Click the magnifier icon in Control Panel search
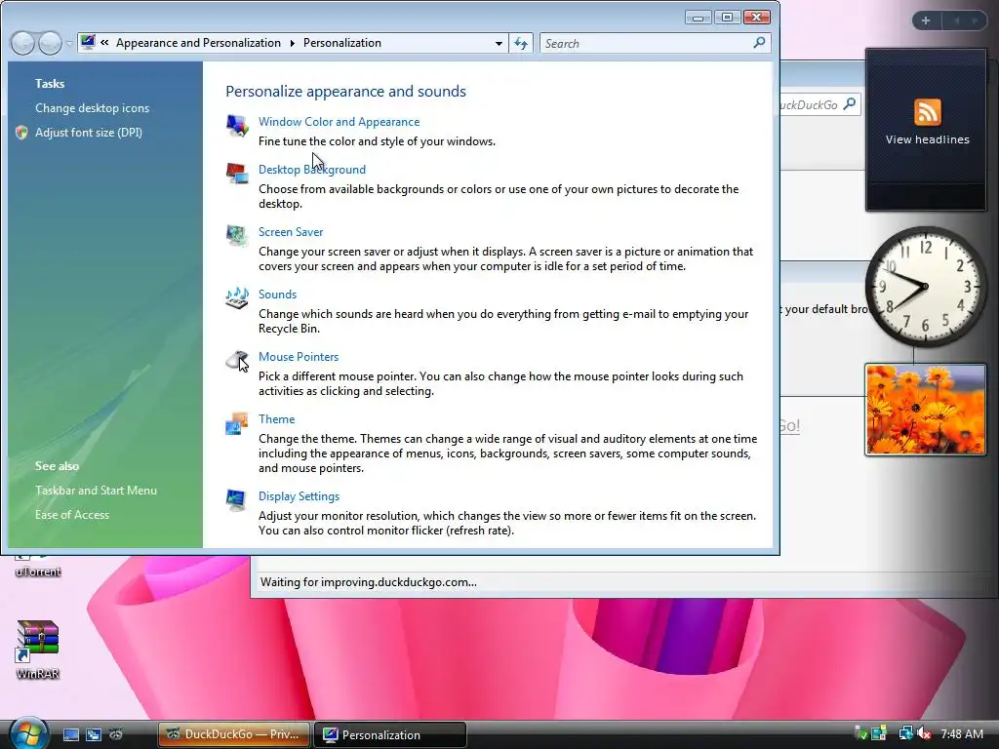The image size is (999, 749). 759,43
